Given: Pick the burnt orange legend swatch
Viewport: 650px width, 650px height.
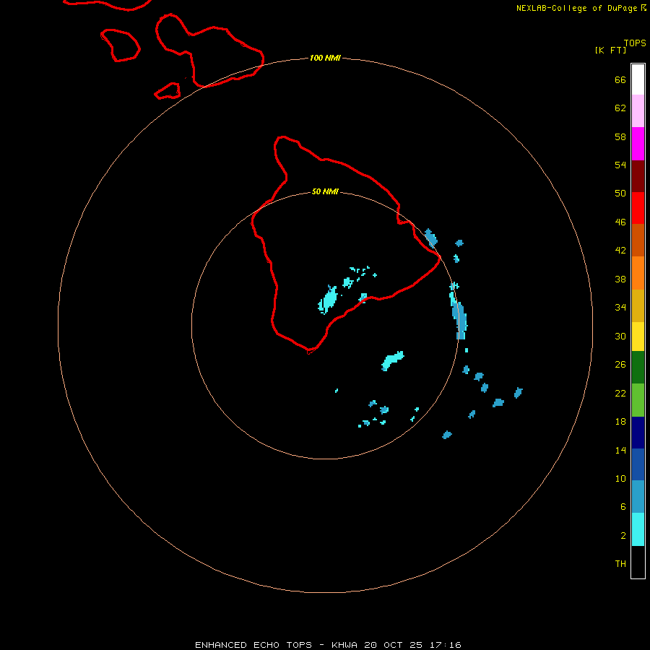Looking at the screenshot, I should click(x=638, y=240).
